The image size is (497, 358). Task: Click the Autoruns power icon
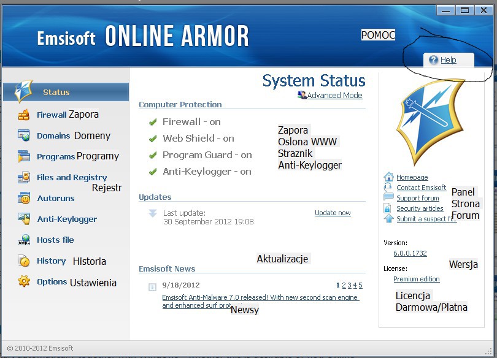[24, 198]
